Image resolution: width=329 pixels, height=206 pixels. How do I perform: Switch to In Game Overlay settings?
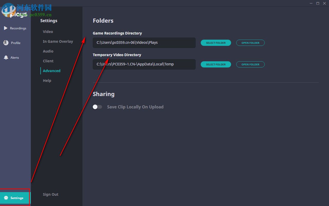58,41
